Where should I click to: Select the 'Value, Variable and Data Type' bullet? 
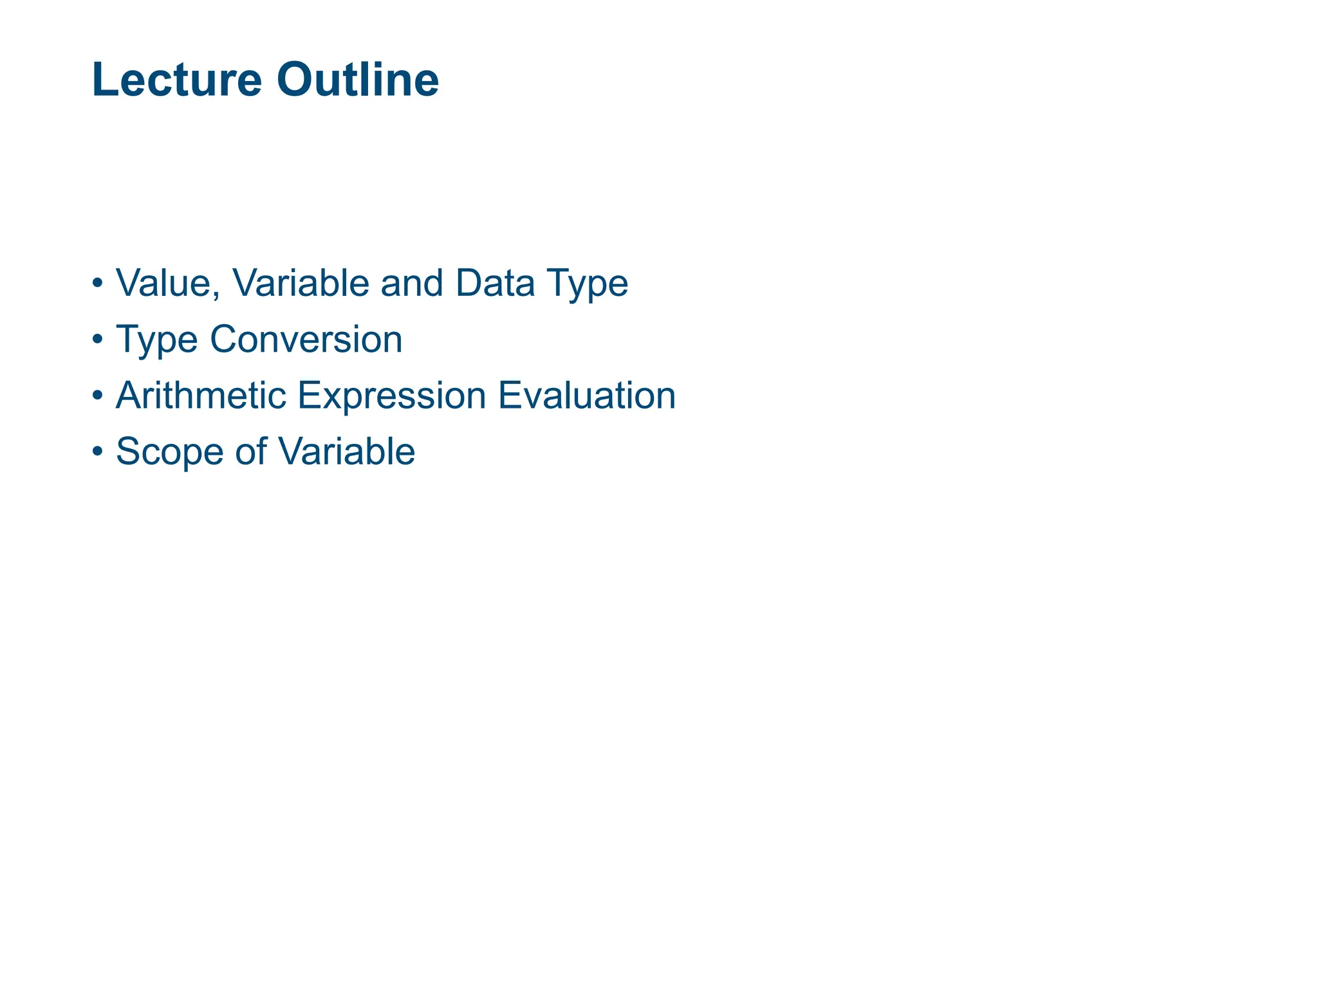371,283
